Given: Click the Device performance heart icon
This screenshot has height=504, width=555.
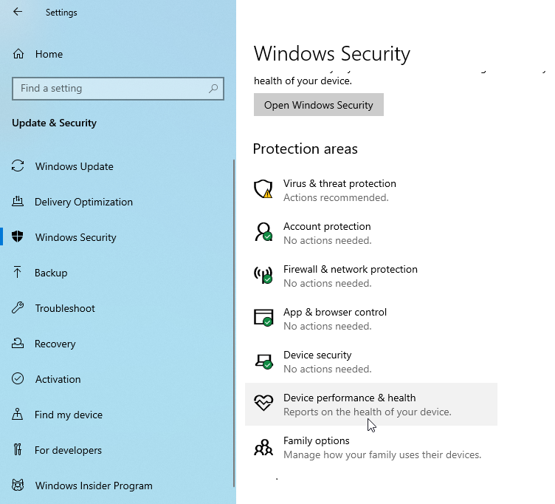Looking at the screenshot, I should (263, 403).
